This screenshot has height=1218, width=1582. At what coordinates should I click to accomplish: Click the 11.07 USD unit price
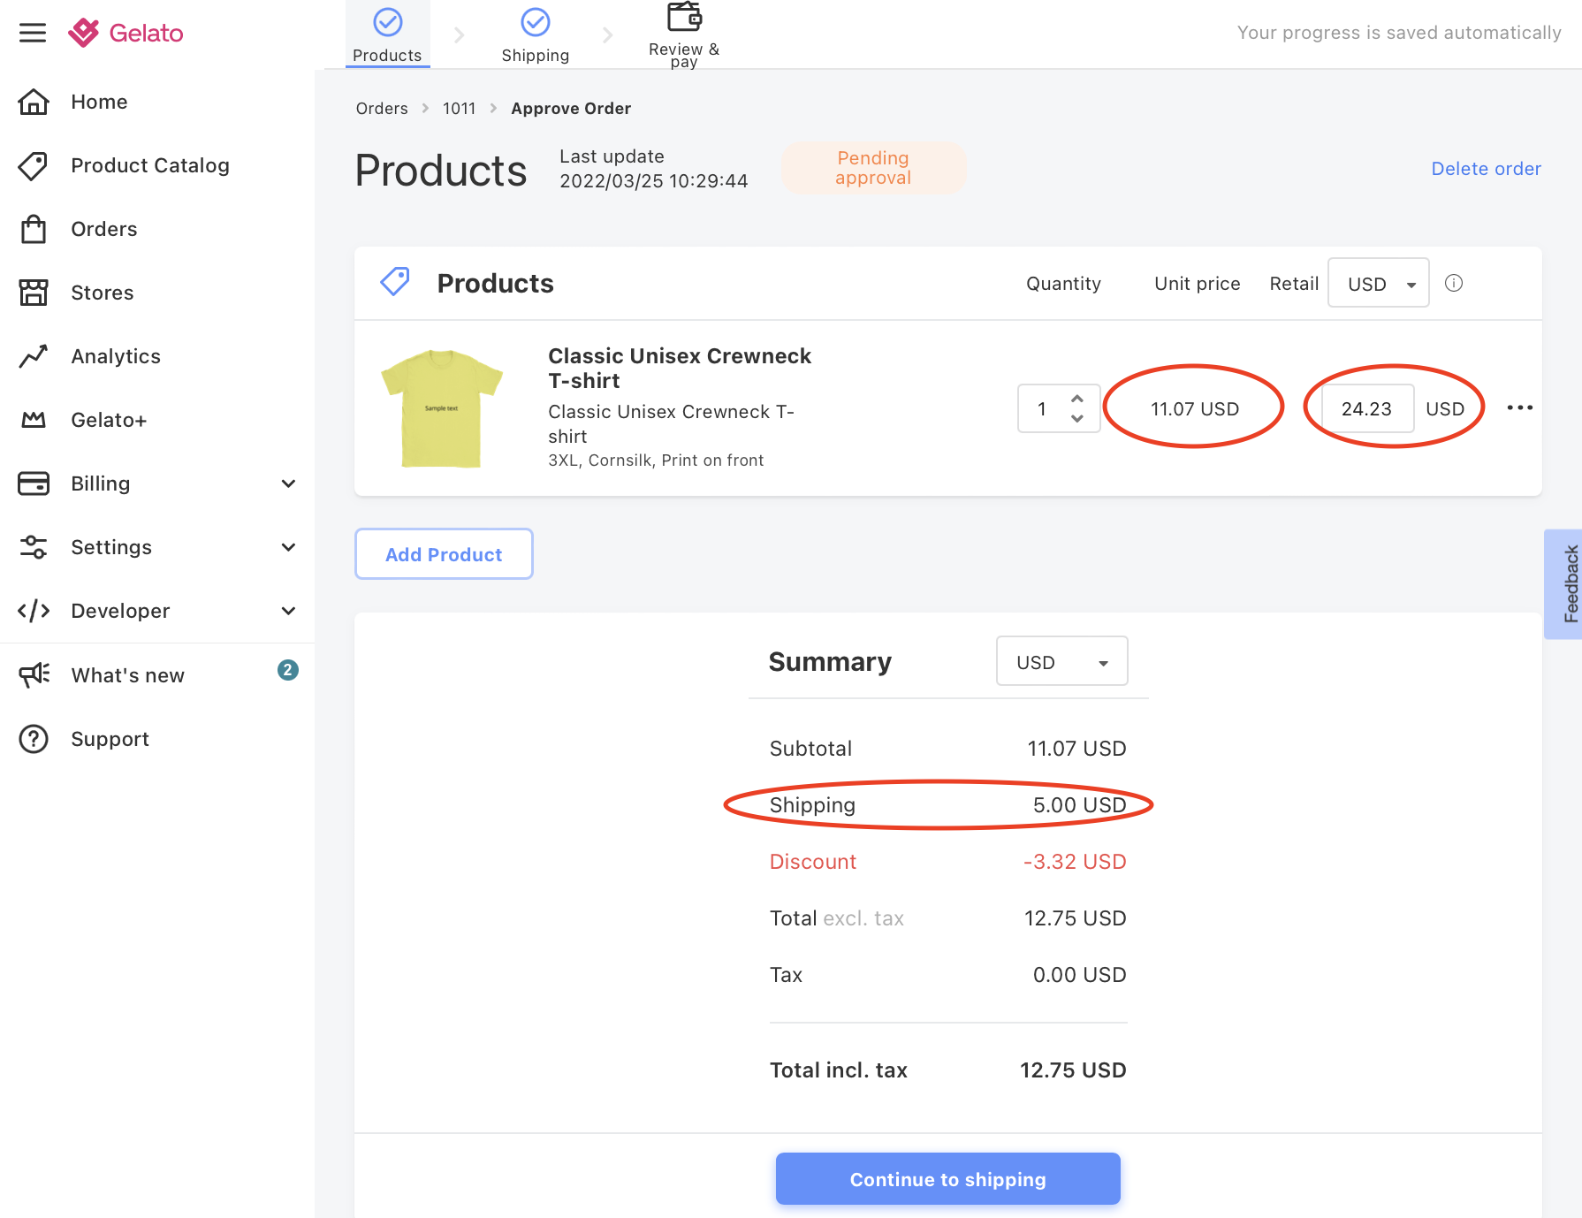click(1195, 408)
